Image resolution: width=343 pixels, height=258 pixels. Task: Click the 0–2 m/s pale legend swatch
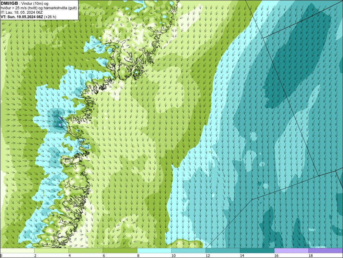[17, 250]
